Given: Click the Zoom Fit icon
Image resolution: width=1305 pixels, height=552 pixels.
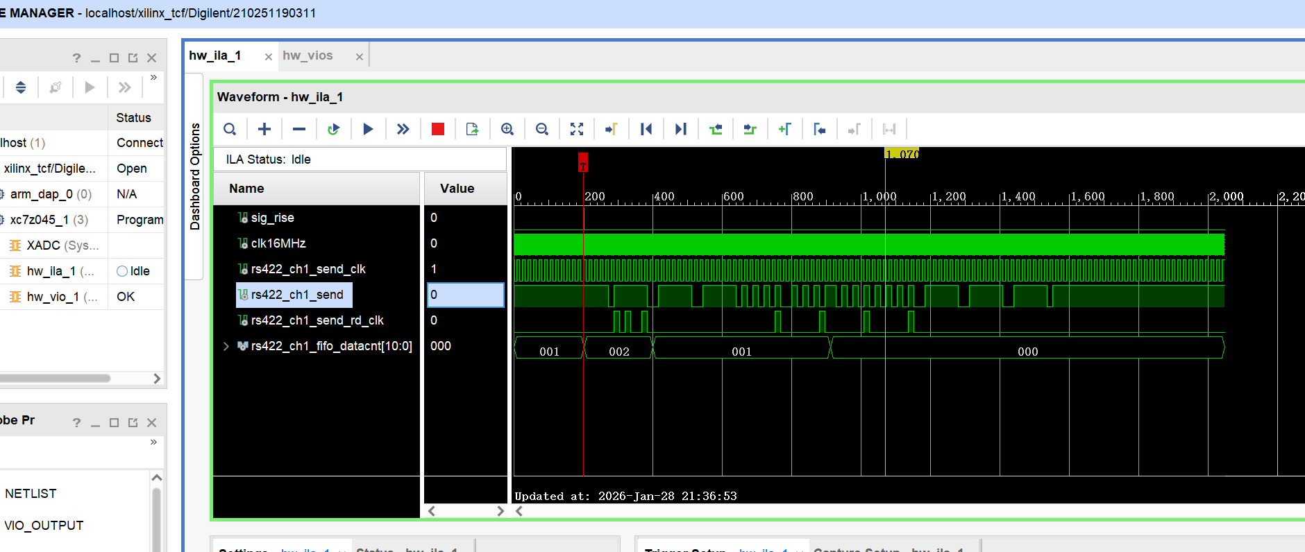Looking at the screenshot, I should [577, 129].
